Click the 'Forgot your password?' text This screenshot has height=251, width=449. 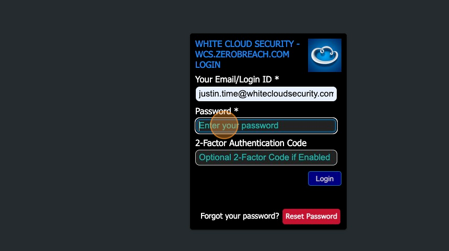240,216
